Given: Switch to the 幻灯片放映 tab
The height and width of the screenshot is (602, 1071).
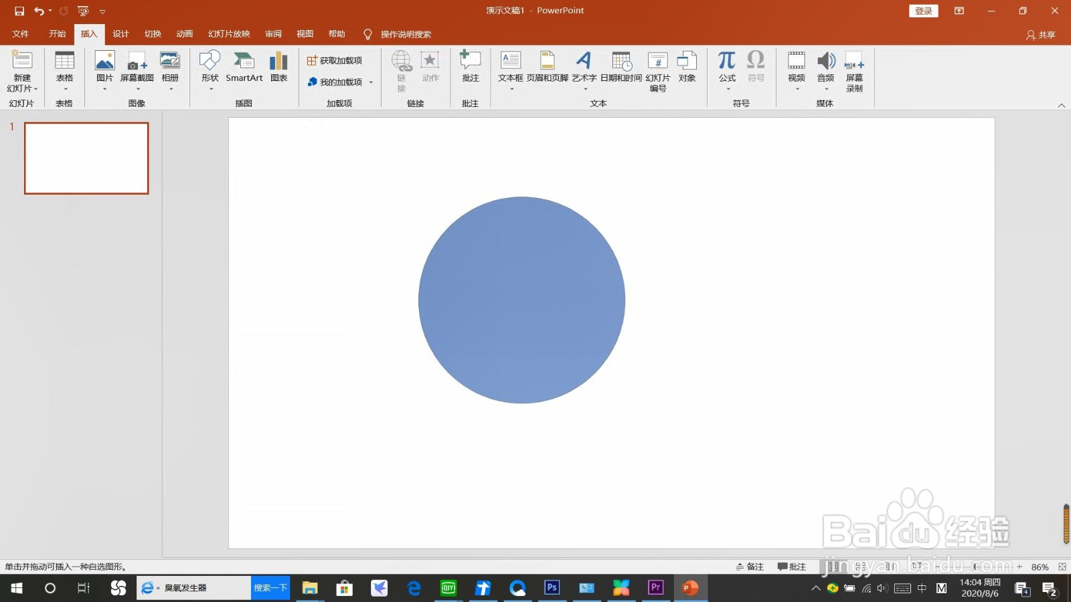Looking at the screenshot, I should pyautogui.click(x=229, y=34).
